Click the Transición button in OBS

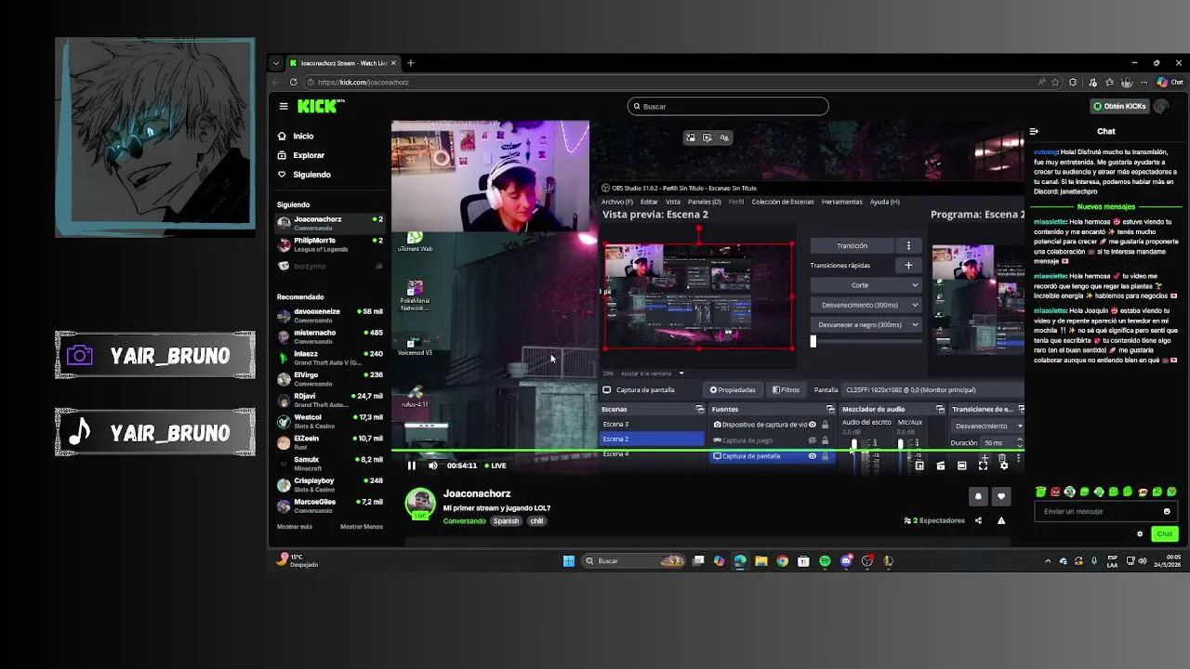pyautogui.click(x=852, y=245)
